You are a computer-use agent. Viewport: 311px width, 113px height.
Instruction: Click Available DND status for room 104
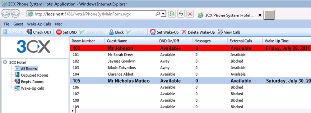tap(168, 74)
